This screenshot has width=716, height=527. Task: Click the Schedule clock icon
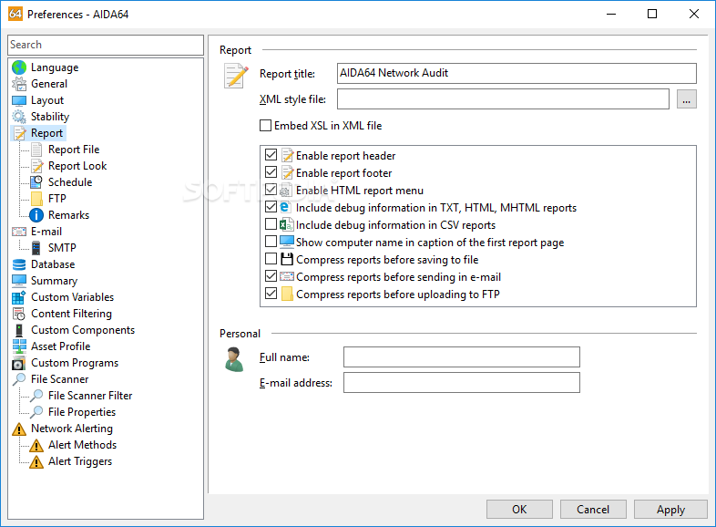click(x=36, y=182)
